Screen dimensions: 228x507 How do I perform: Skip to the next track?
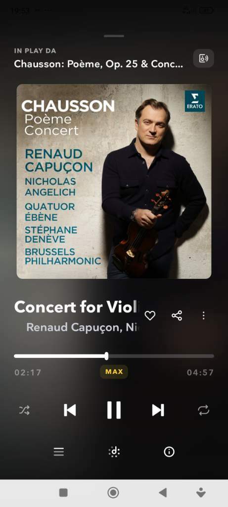(x=158, y=410)
